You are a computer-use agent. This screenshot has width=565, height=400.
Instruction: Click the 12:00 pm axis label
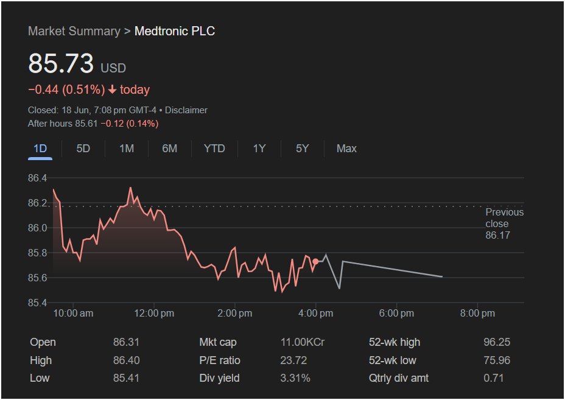click(154, 313)
